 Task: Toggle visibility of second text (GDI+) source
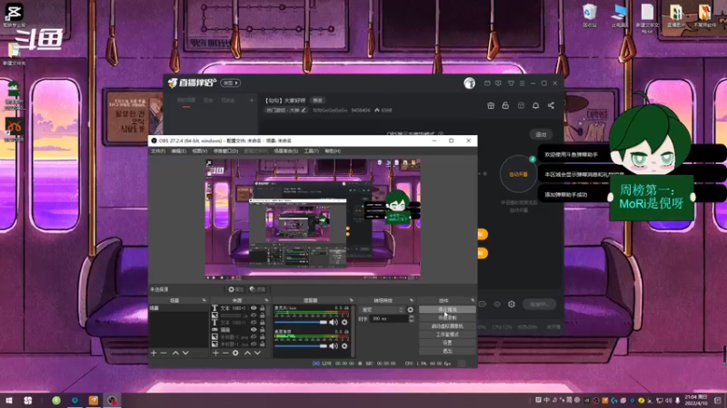pos(254,323)
